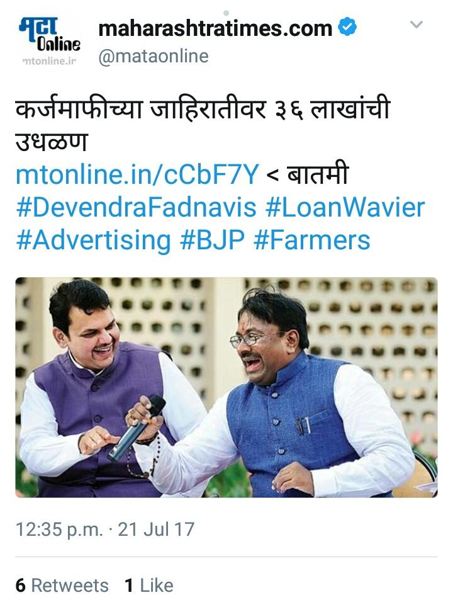The height and width of the screenshot is (600, 453).
Task: Show the 1 Like list
Action: (149, 586)
